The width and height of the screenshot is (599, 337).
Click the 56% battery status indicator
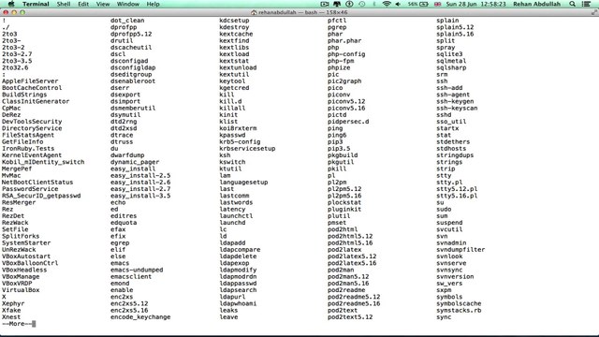[418, 4]
